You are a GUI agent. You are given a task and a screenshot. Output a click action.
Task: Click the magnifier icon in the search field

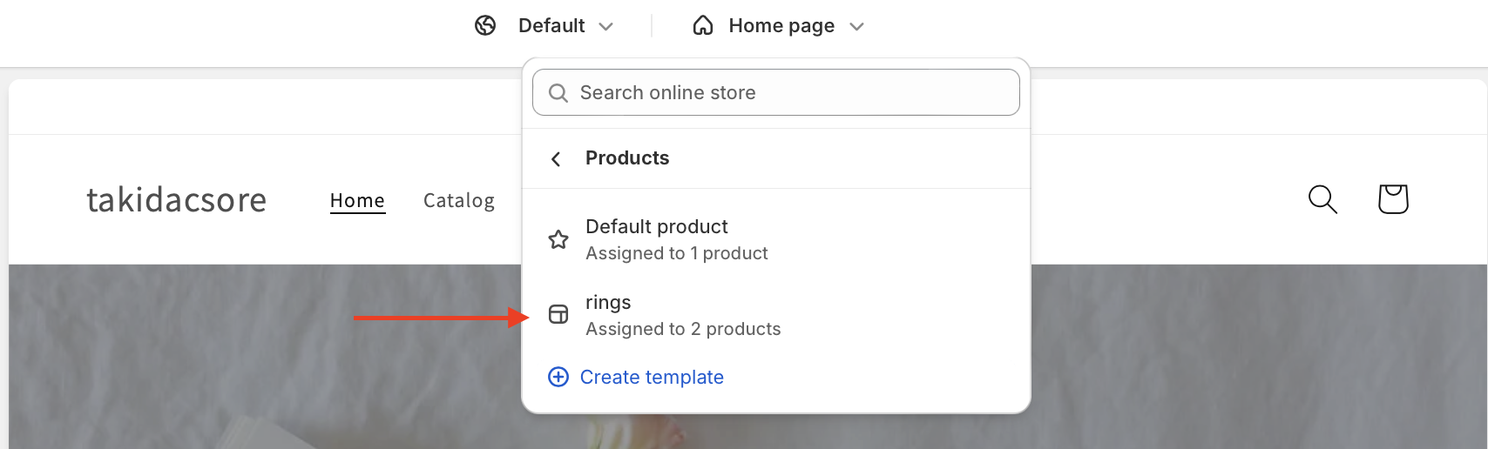coord(558,93)
